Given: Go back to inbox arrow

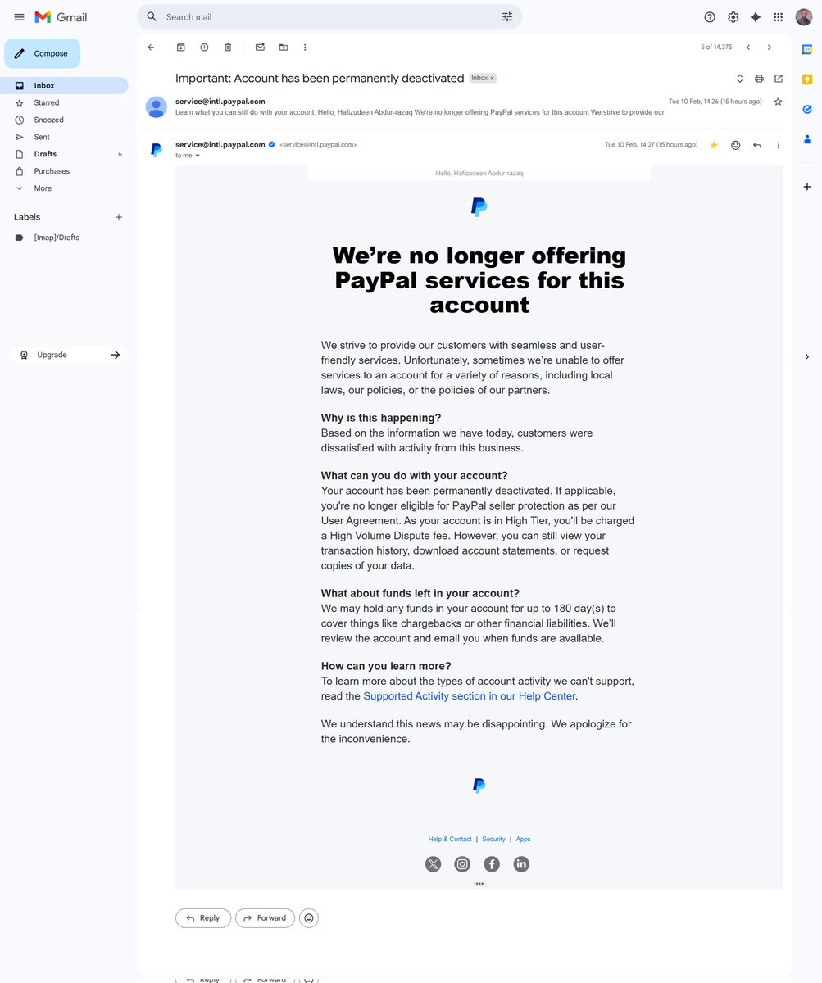Looking at the screenshot, I should pos(151,48).
